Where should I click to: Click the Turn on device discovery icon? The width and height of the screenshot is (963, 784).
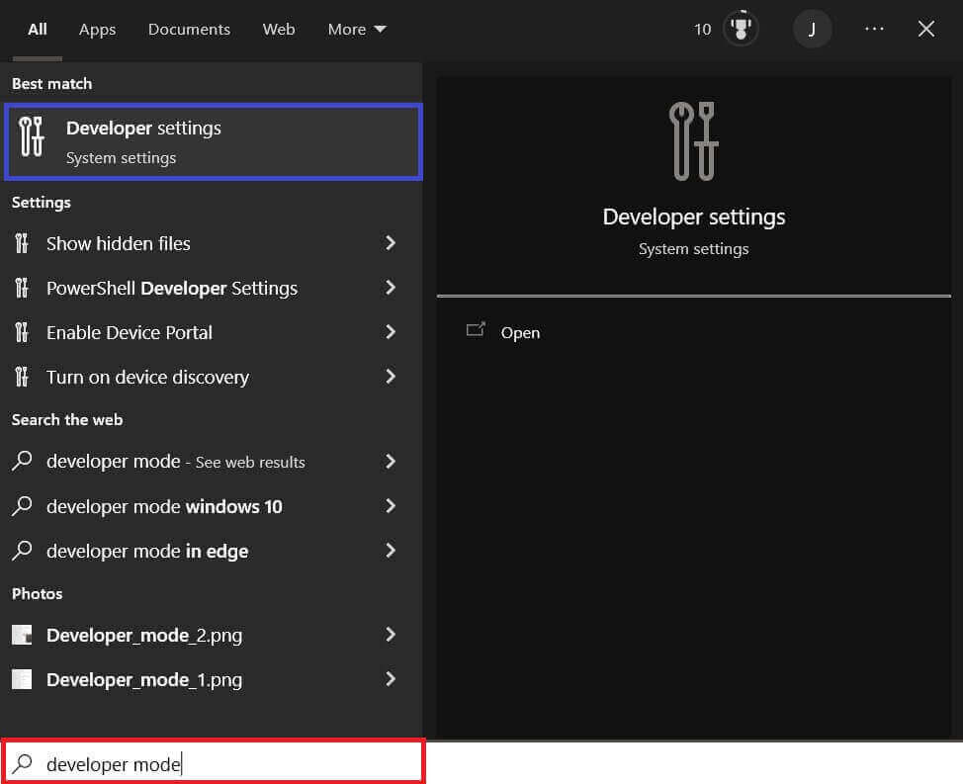click(22, 377)
